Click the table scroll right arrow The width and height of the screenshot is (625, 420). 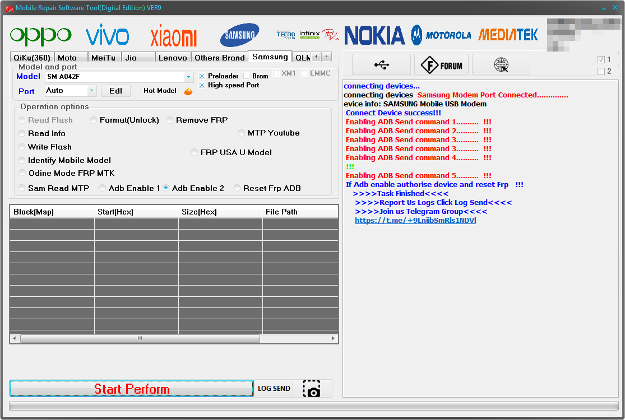333,338
